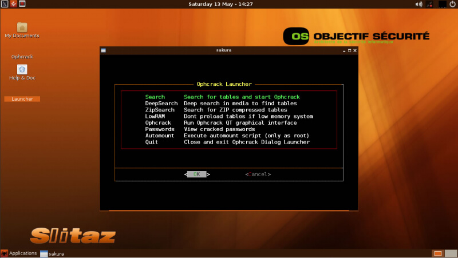This screenshot has width=458, height=258.
Task: Close the sakura terminal window
Action: (x=355, y=50)
